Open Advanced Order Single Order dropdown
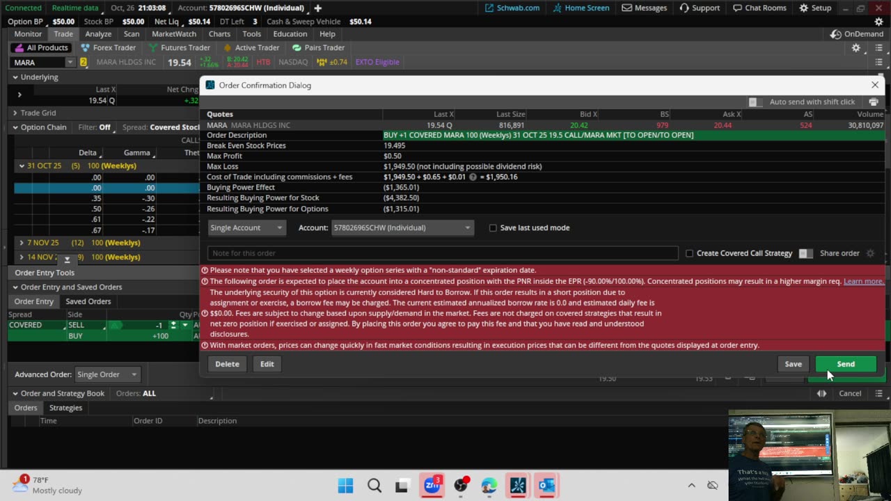The width and height of the screenshot is (891, 501). point(107,374)
